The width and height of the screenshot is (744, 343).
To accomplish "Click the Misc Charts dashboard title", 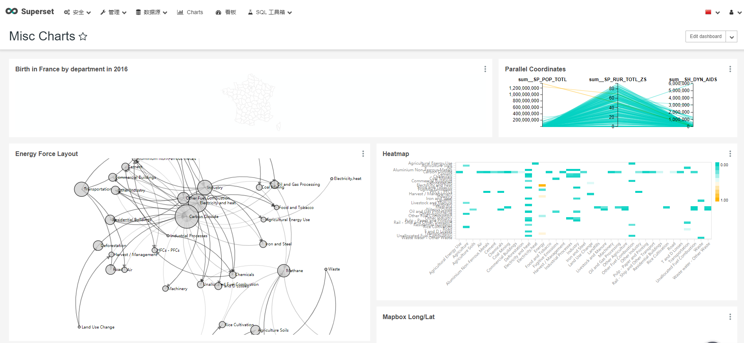I will pyautogui.click(x=42, y=36).
